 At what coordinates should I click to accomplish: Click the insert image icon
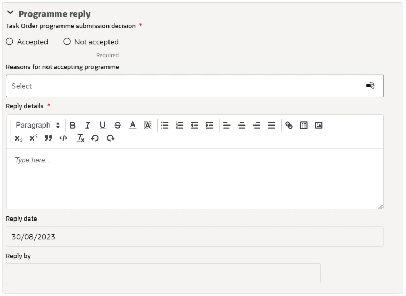coord(319,126)
